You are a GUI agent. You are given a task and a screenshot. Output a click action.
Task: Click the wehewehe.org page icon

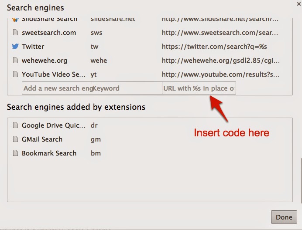15,61
